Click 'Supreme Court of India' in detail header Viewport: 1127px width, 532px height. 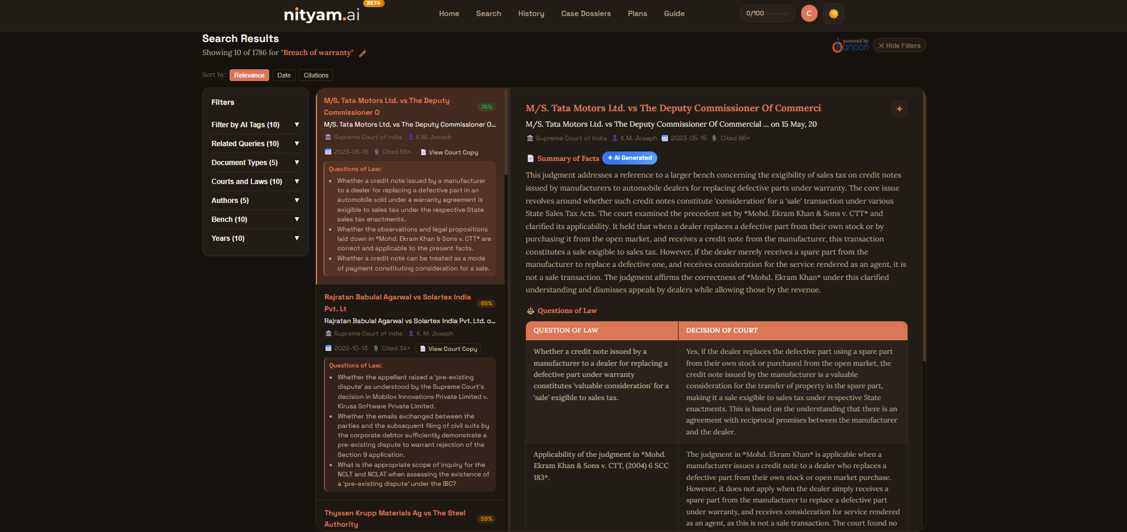pos(571,138)
